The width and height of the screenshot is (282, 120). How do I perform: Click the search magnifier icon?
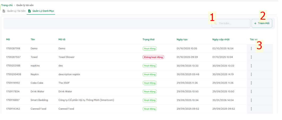coord(215,24)
